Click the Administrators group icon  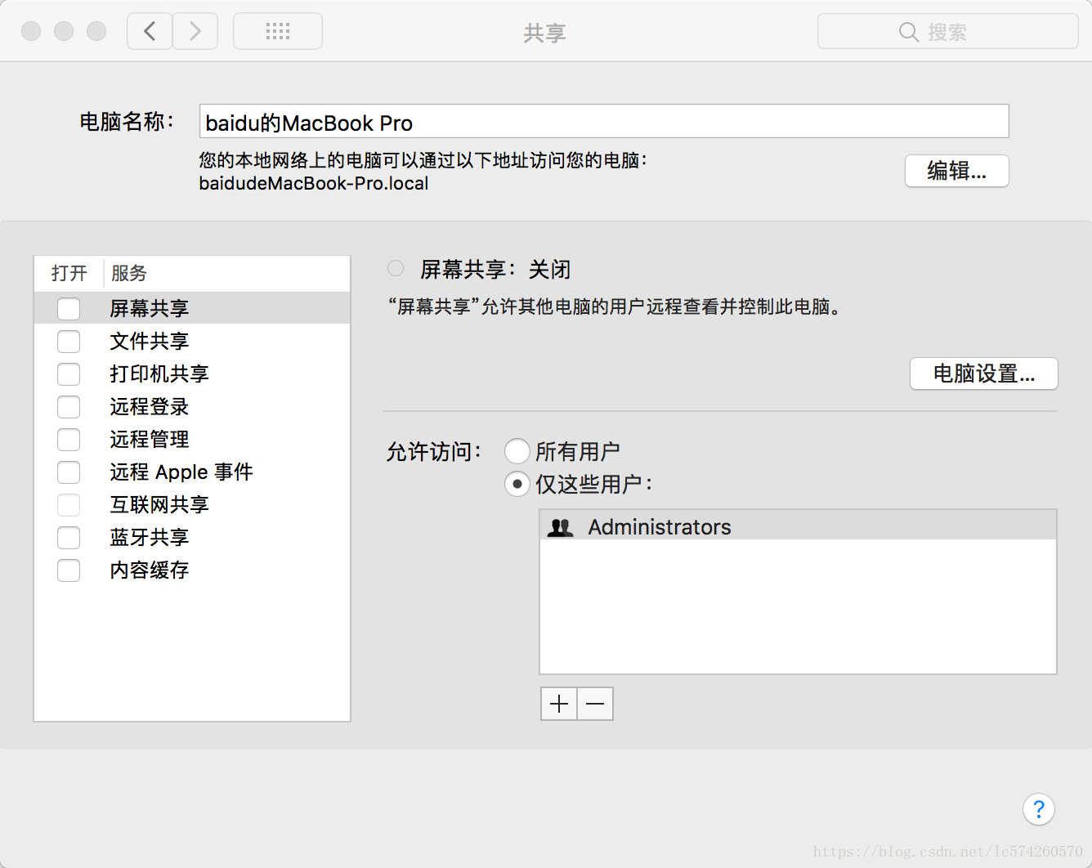pyautogui.click(x=561, y=527)
